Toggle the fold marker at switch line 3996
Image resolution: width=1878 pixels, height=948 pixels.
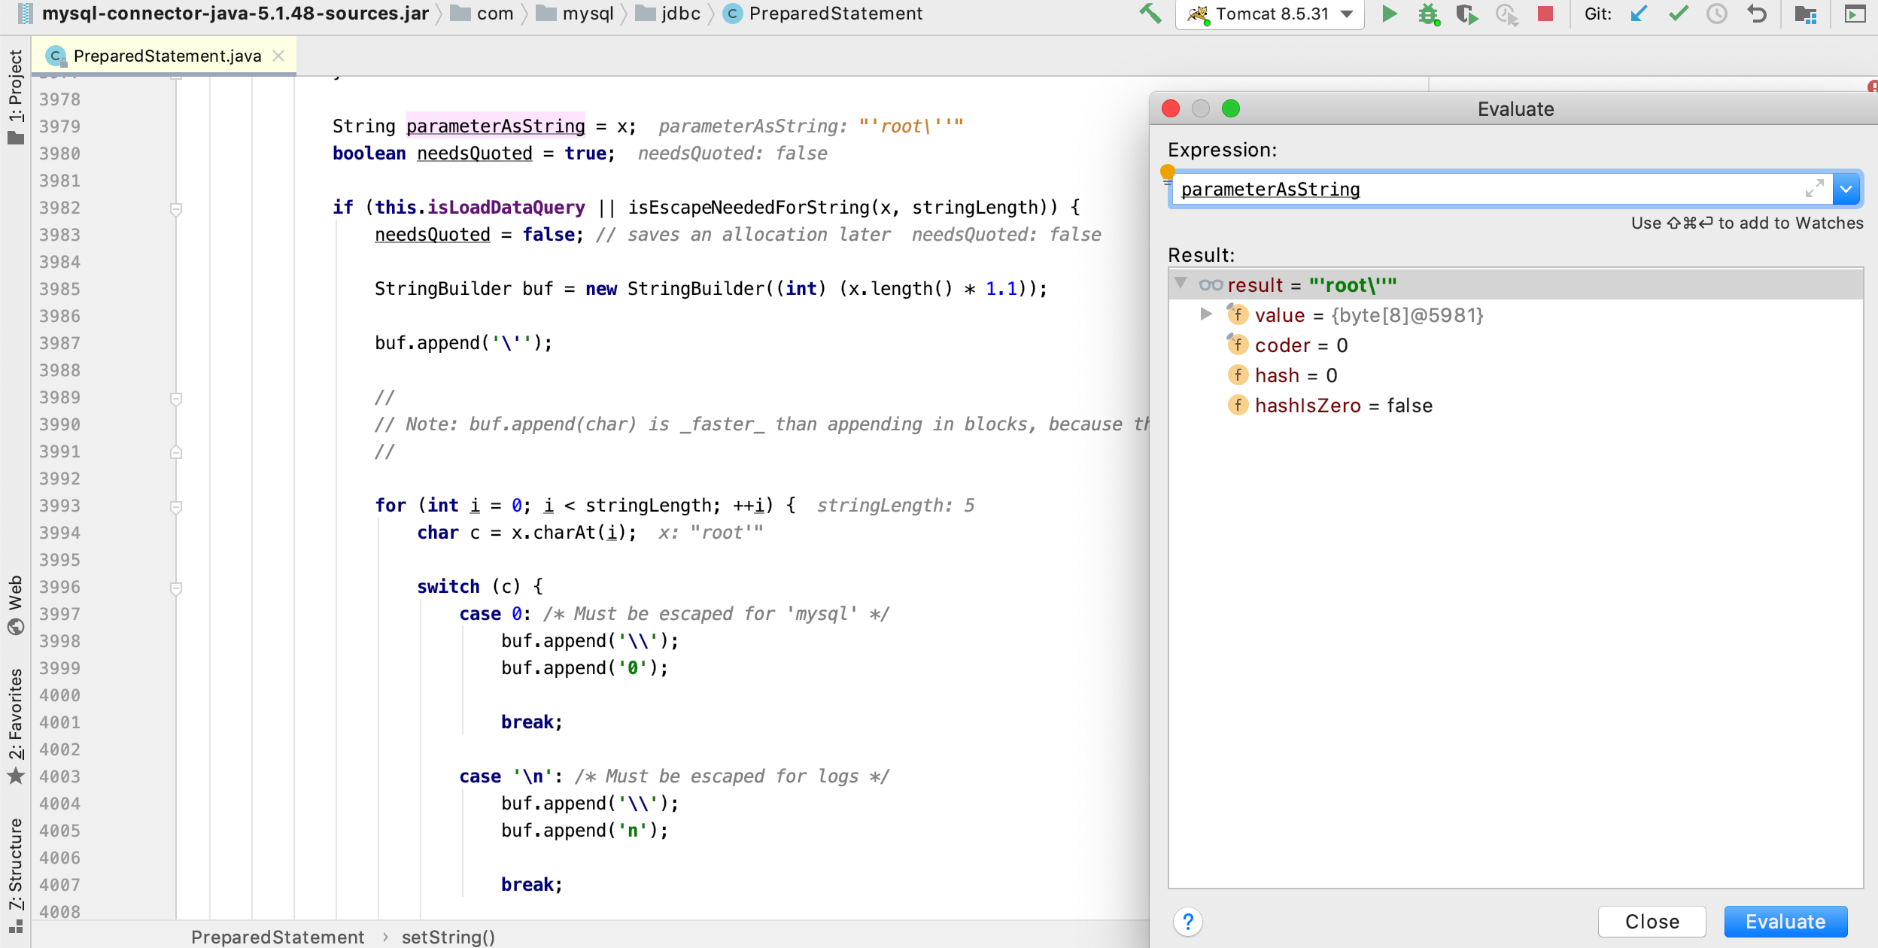click(x=176, y=588)
